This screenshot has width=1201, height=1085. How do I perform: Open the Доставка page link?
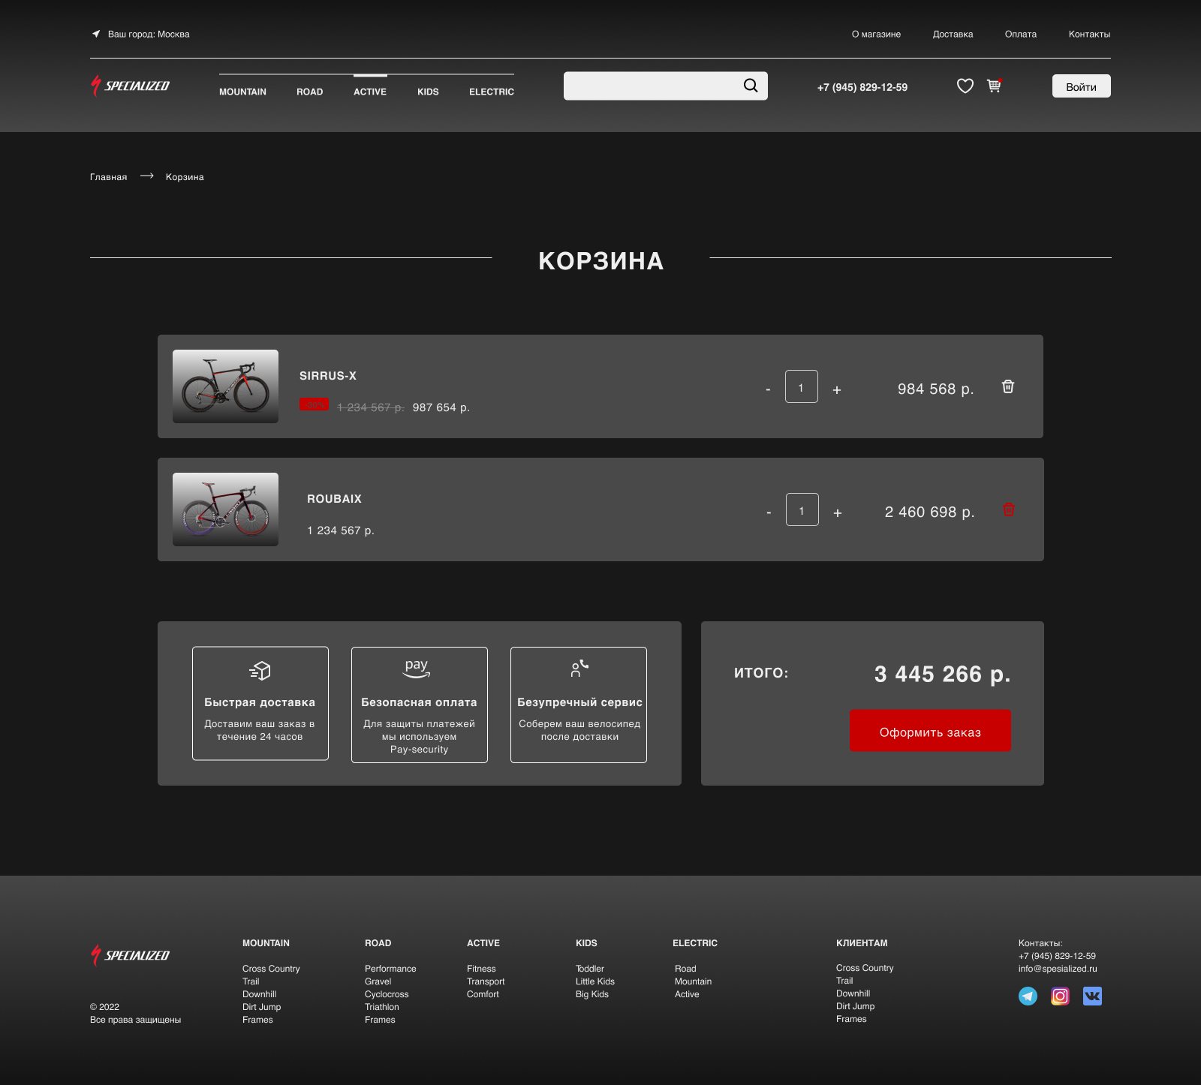pos(953,34)
